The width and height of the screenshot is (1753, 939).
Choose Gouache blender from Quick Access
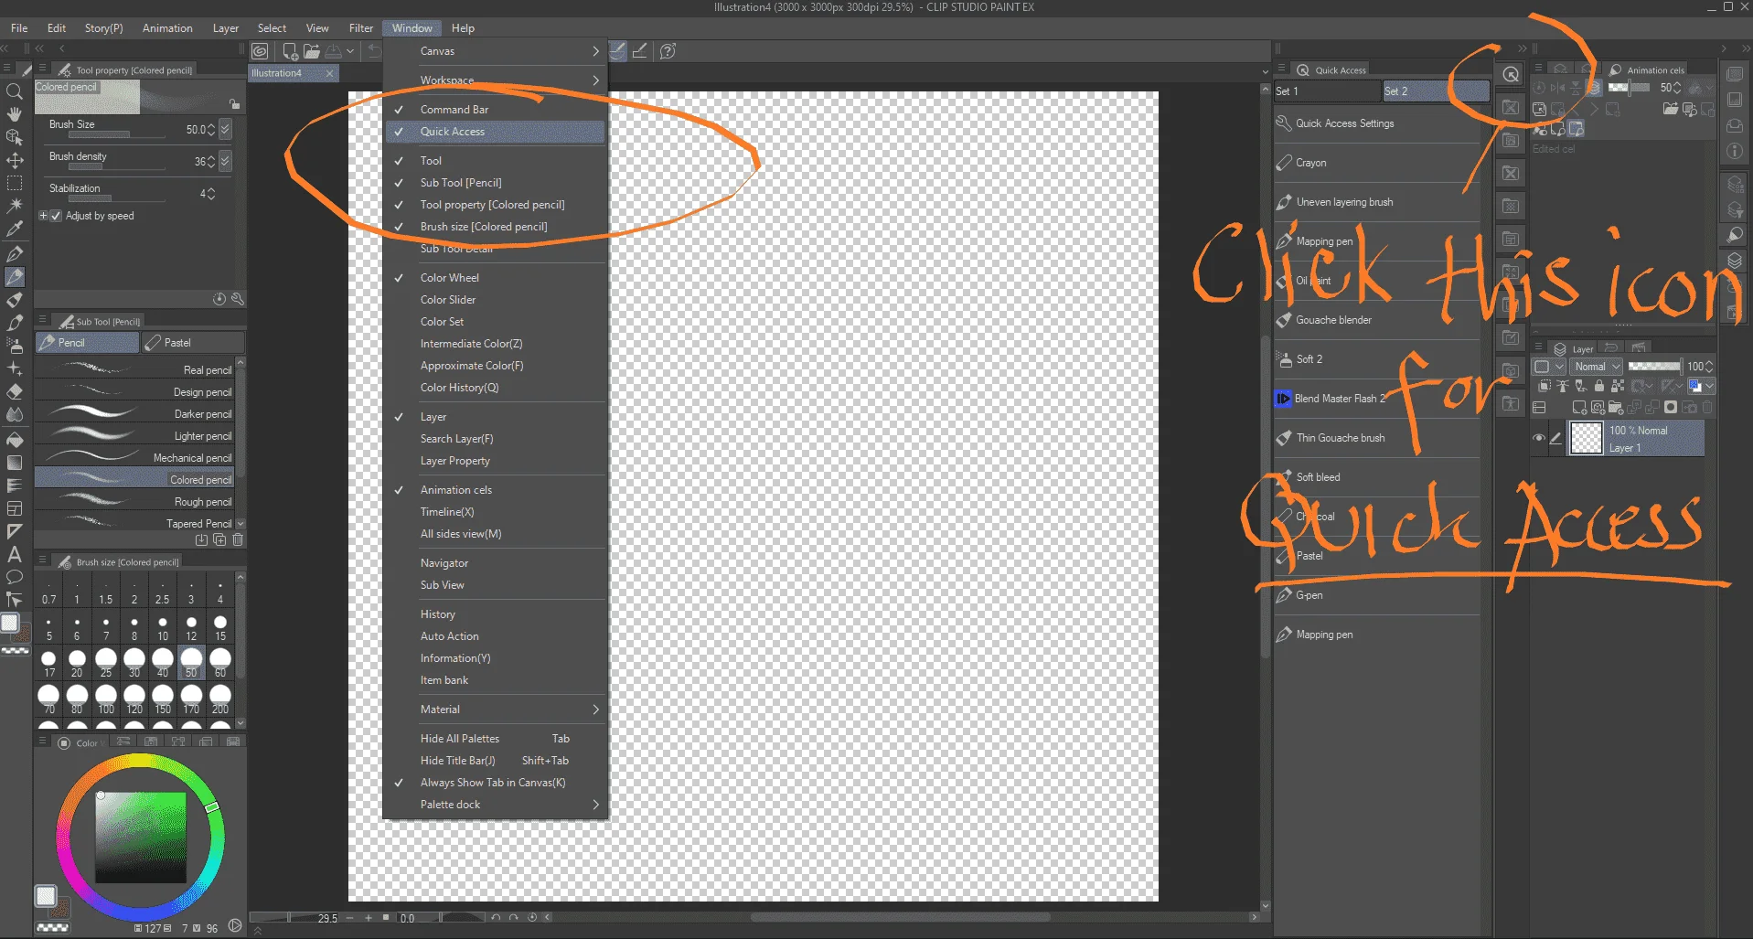1377,320
